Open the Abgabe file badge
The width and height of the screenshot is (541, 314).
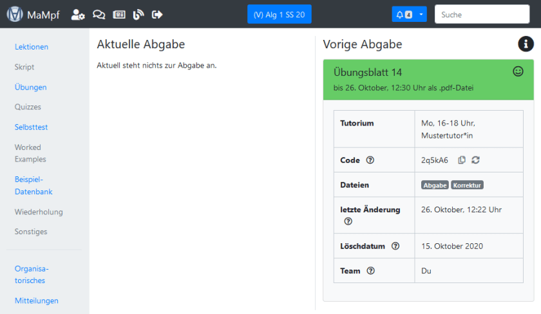pyautogui.click(x=435, y=185)
